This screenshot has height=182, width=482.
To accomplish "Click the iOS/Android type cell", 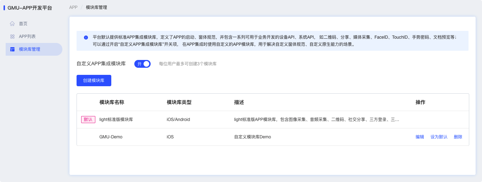I will [178, 120].
